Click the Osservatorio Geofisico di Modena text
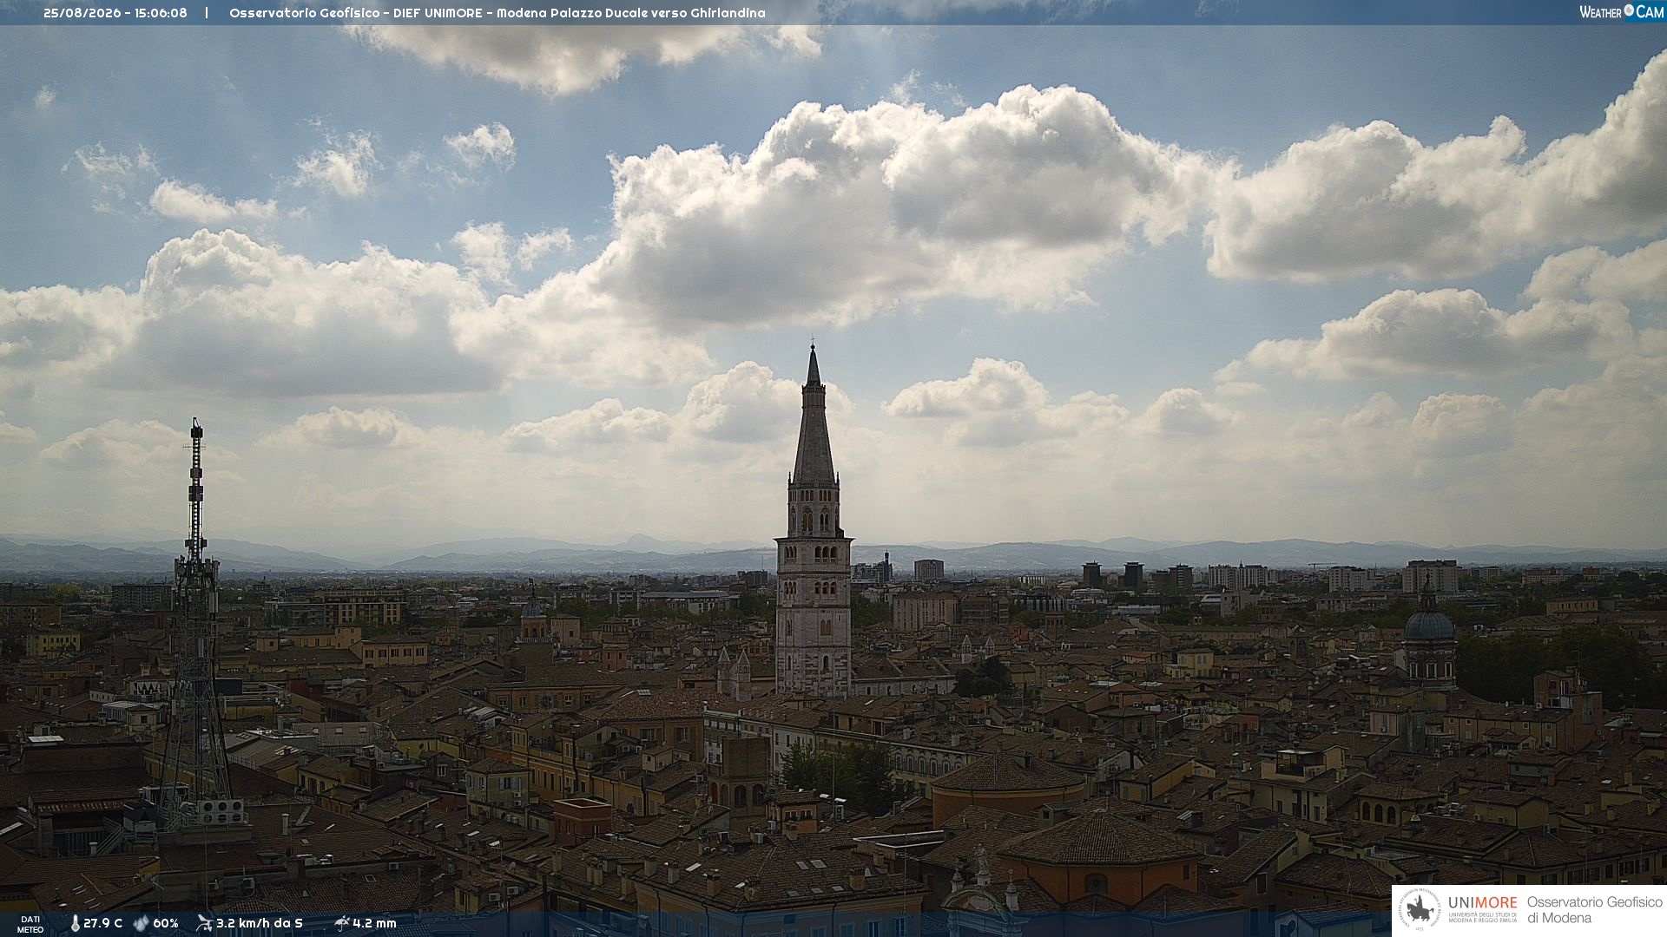The height and width of the screenshot is (937, 1667). pyautogui.click(x=1594, y=910)
